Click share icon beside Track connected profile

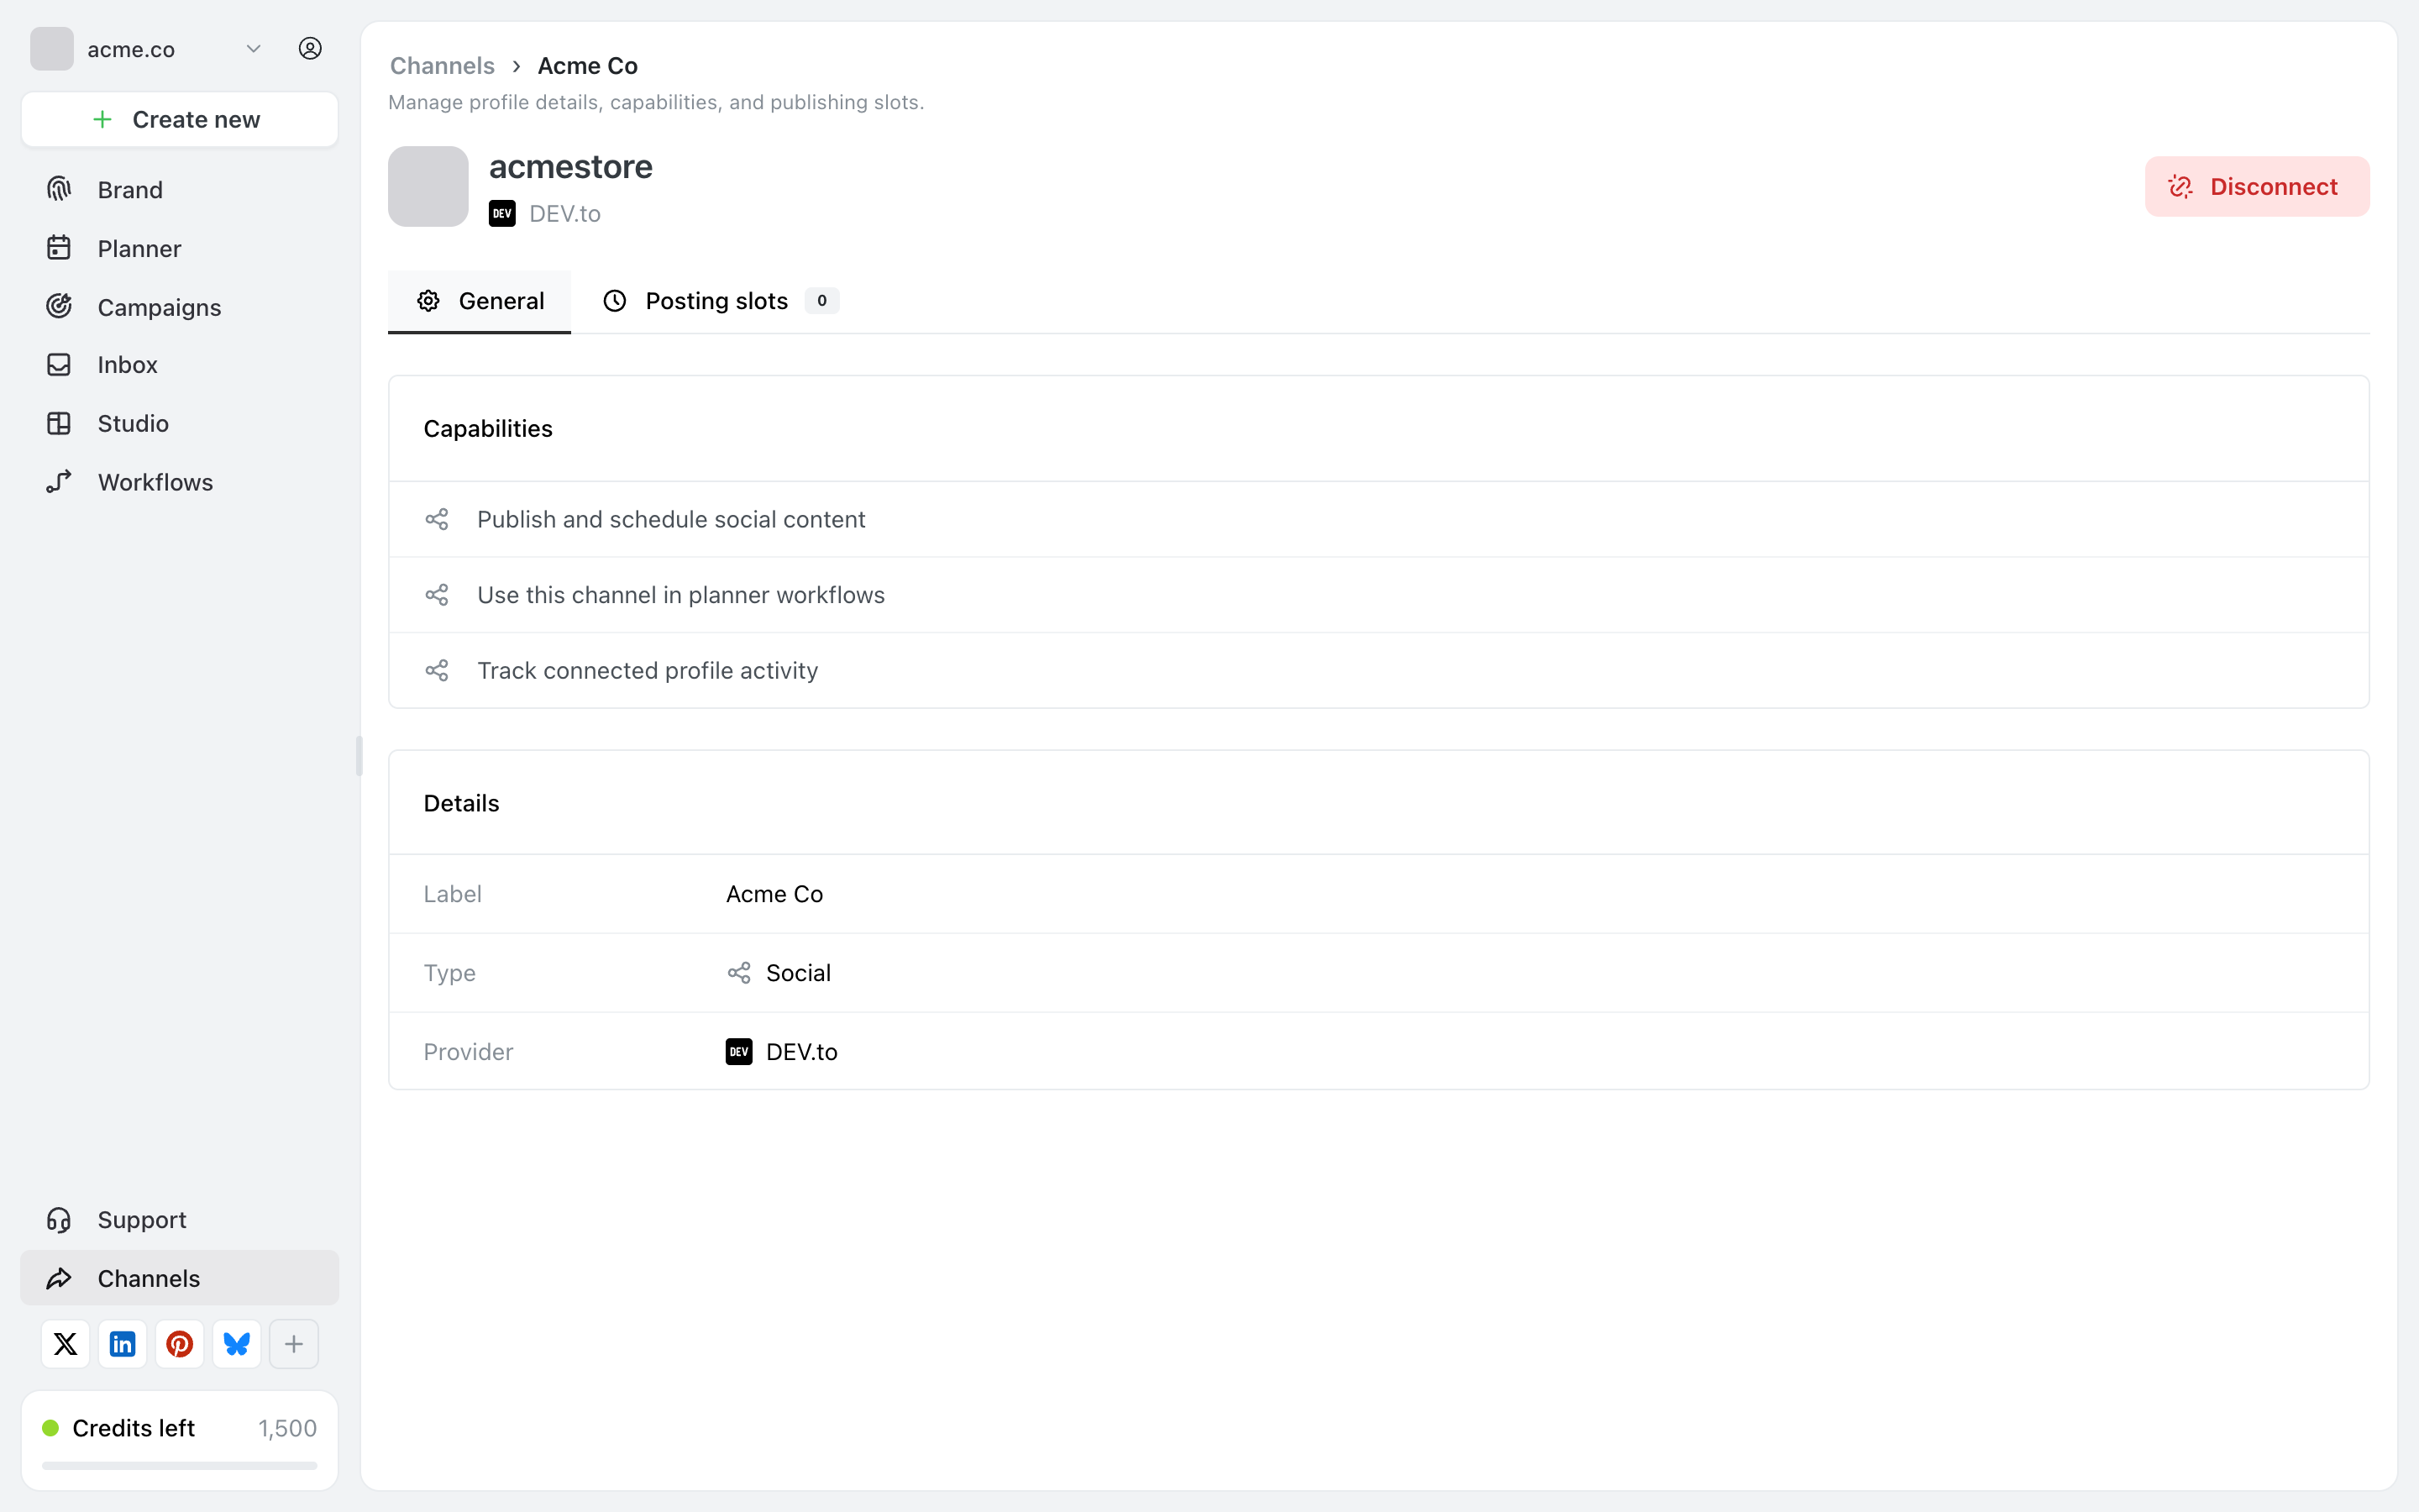tap(437, 671)
